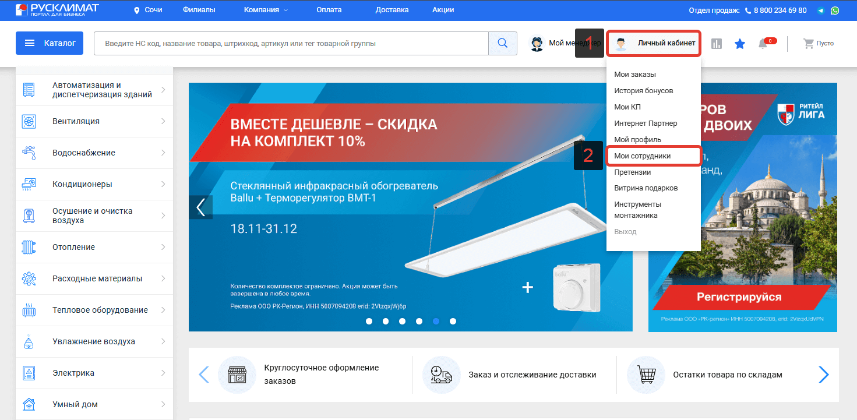Select Мои заказы in the dropdown

tap(635, 75)
